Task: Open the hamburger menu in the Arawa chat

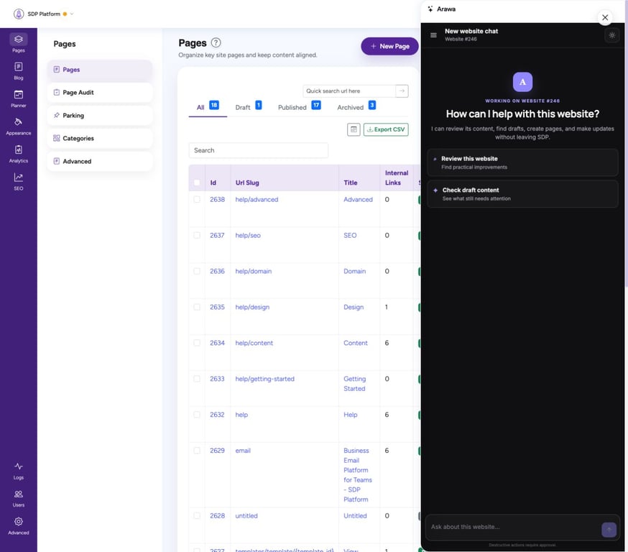Action: pyautogui.click(x=433, y=35)
